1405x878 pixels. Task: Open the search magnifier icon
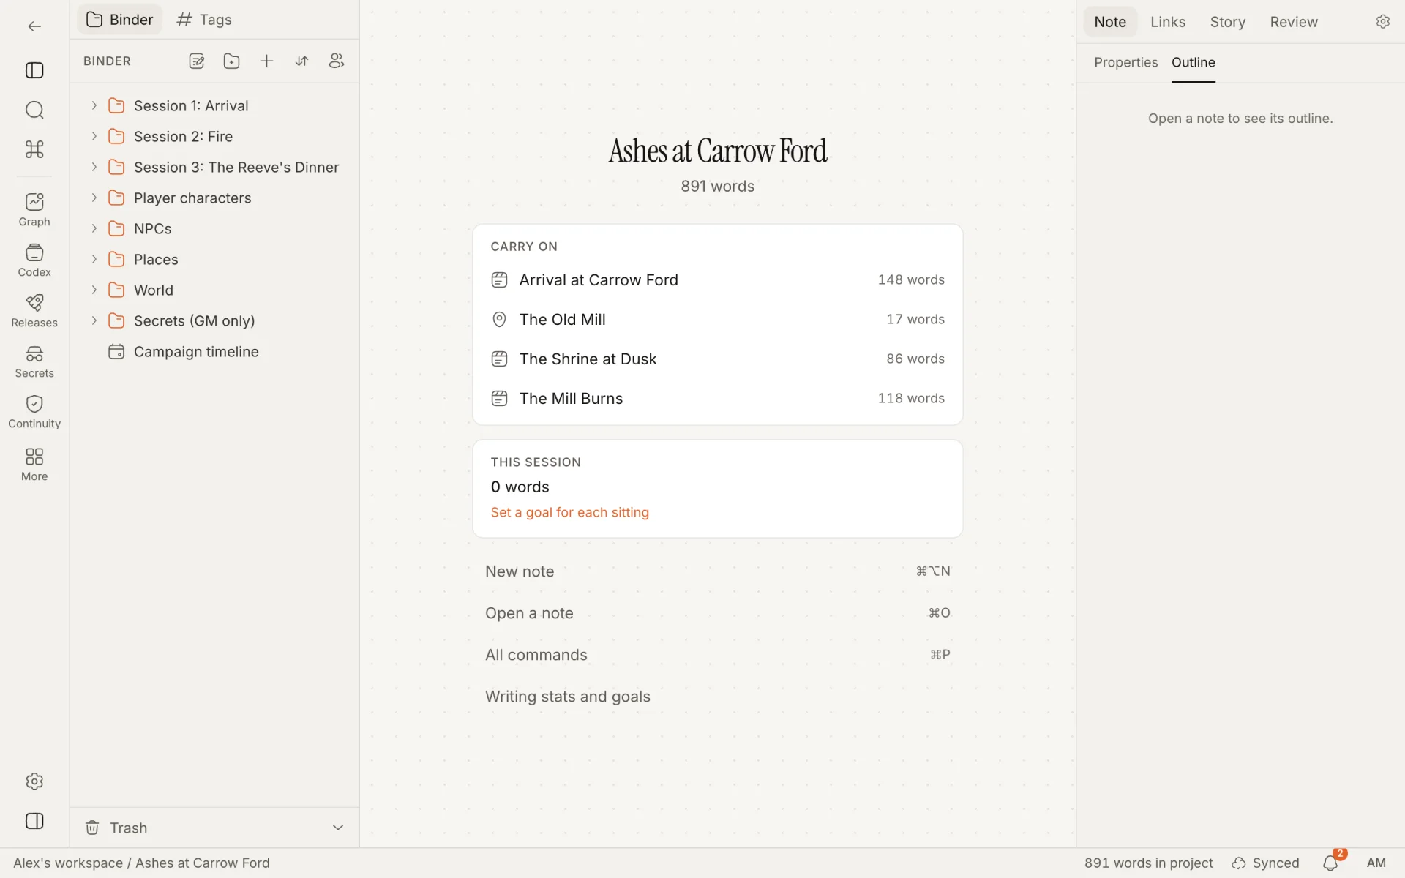[34, 110]
